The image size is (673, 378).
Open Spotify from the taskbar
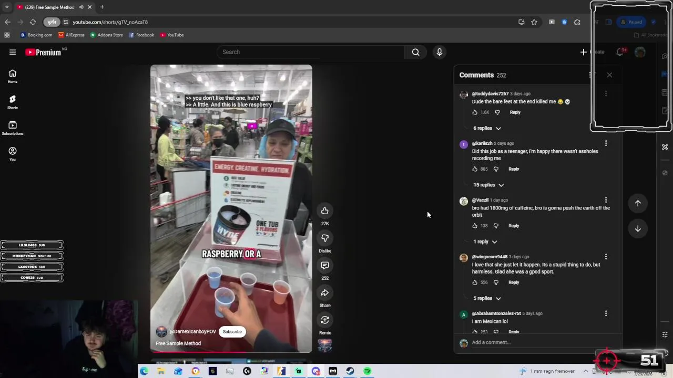[x=368, y=371]
